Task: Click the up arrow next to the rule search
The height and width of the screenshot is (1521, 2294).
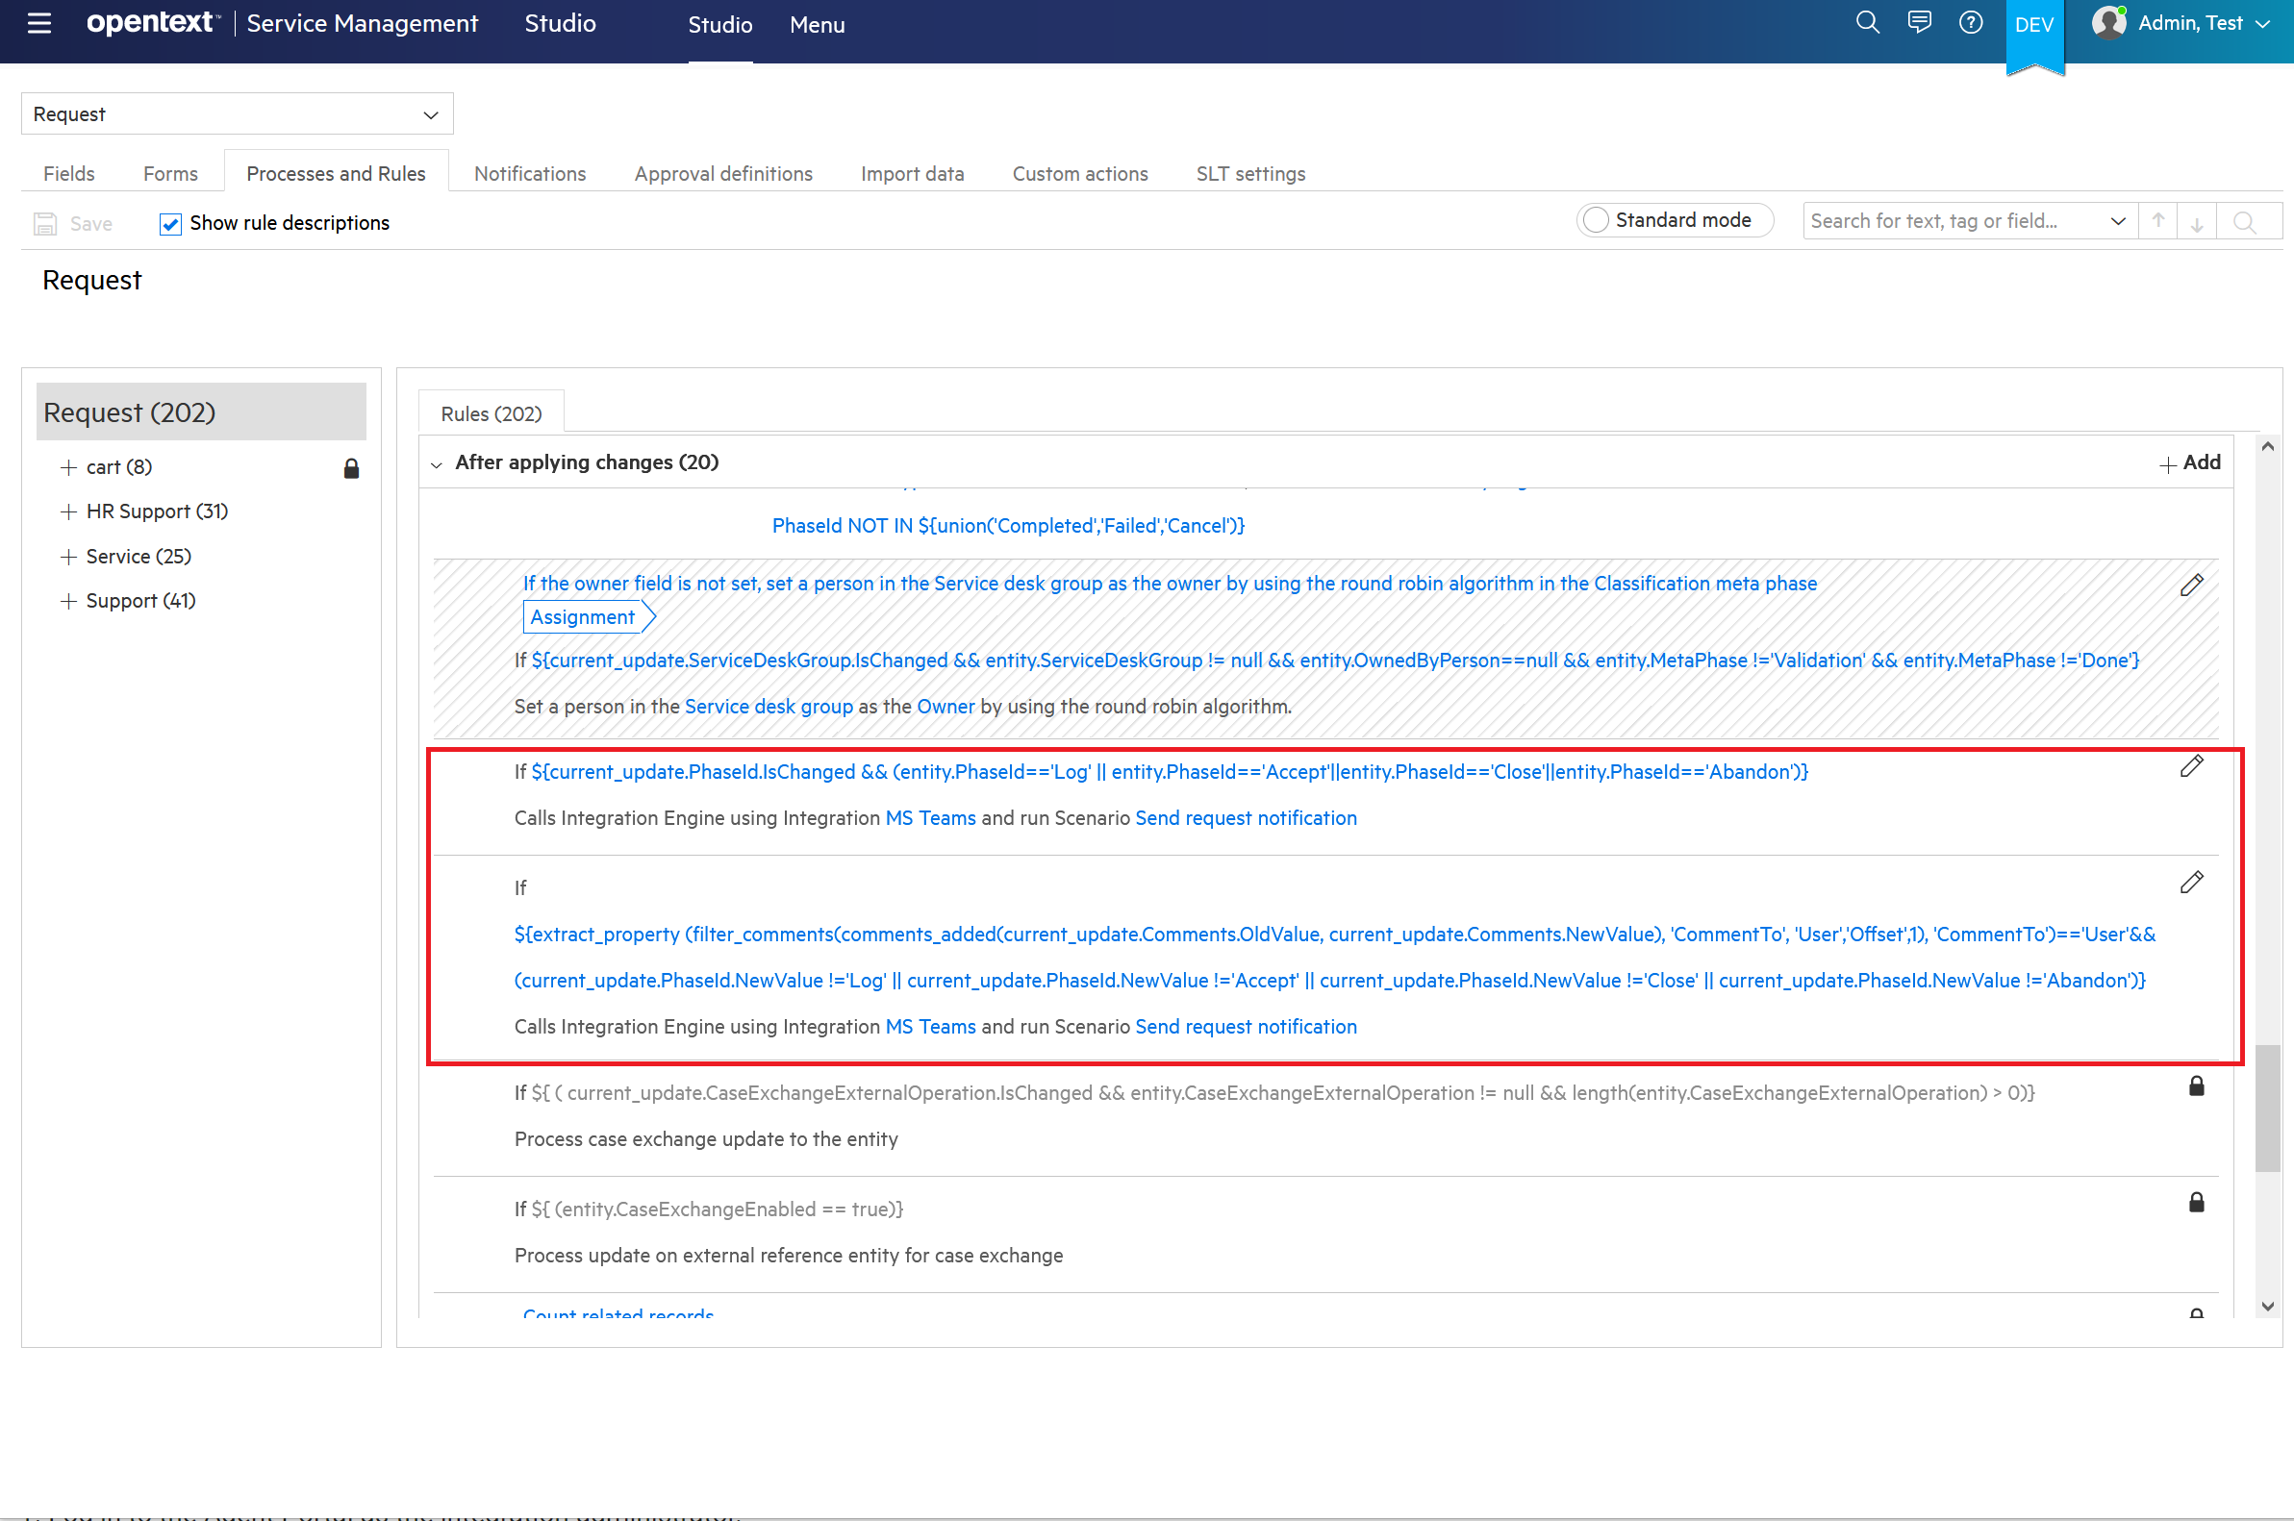Action: click(2157, 221)
